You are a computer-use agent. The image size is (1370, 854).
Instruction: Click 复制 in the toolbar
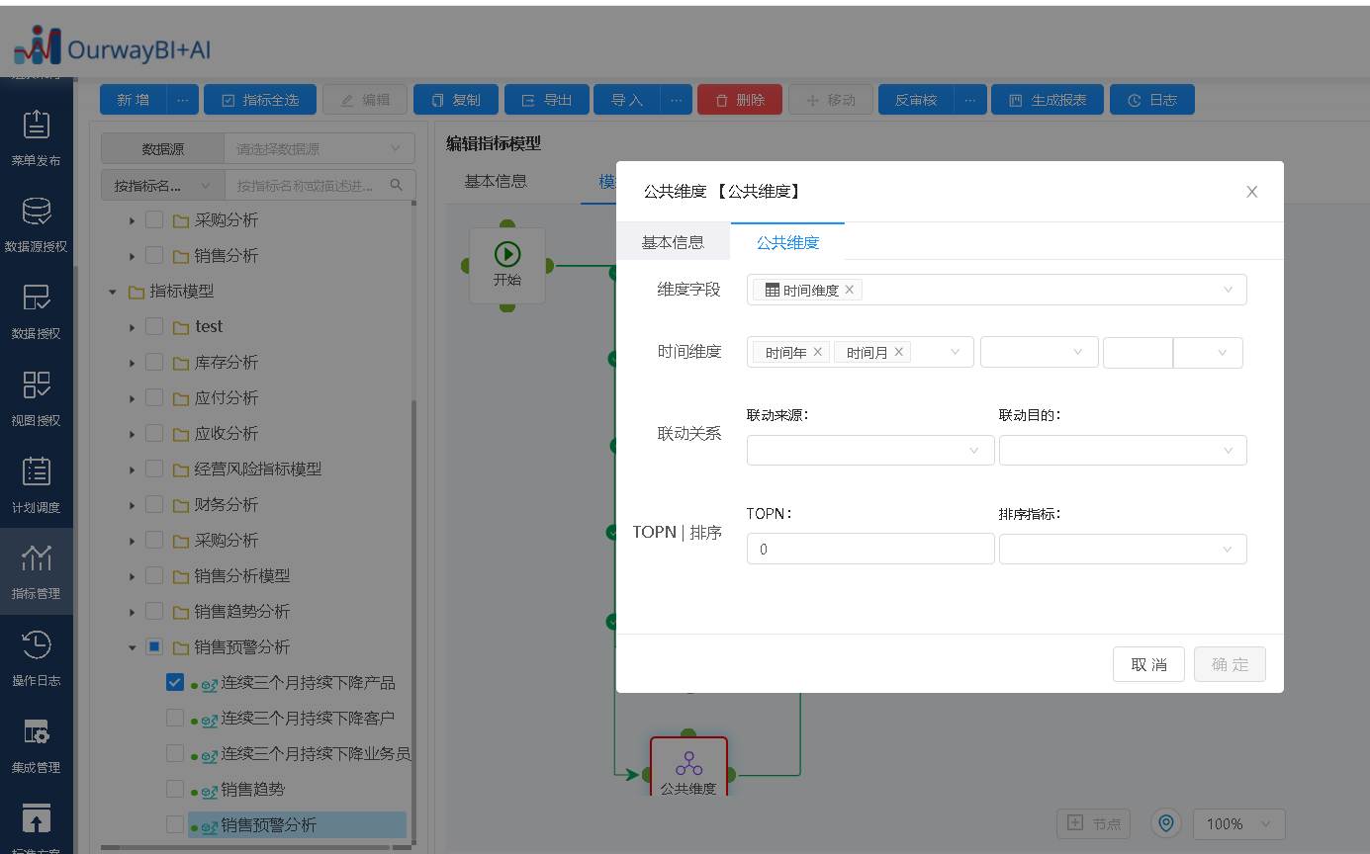pos(456,100)
